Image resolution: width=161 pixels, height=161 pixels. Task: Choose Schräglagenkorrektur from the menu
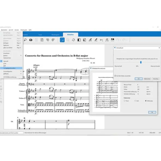[11, 68]
